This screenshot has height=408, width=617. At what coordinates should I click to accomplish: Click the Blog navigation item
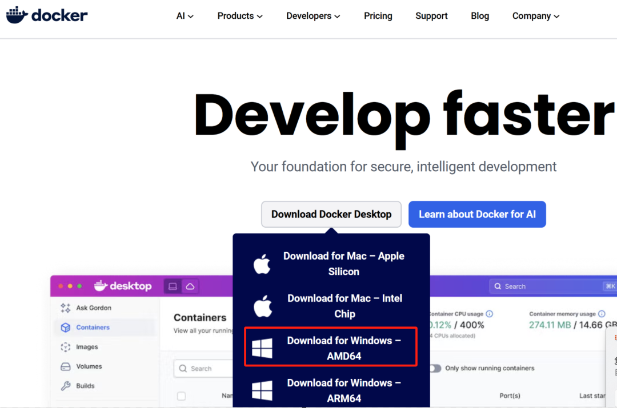(x=479, y=16)
